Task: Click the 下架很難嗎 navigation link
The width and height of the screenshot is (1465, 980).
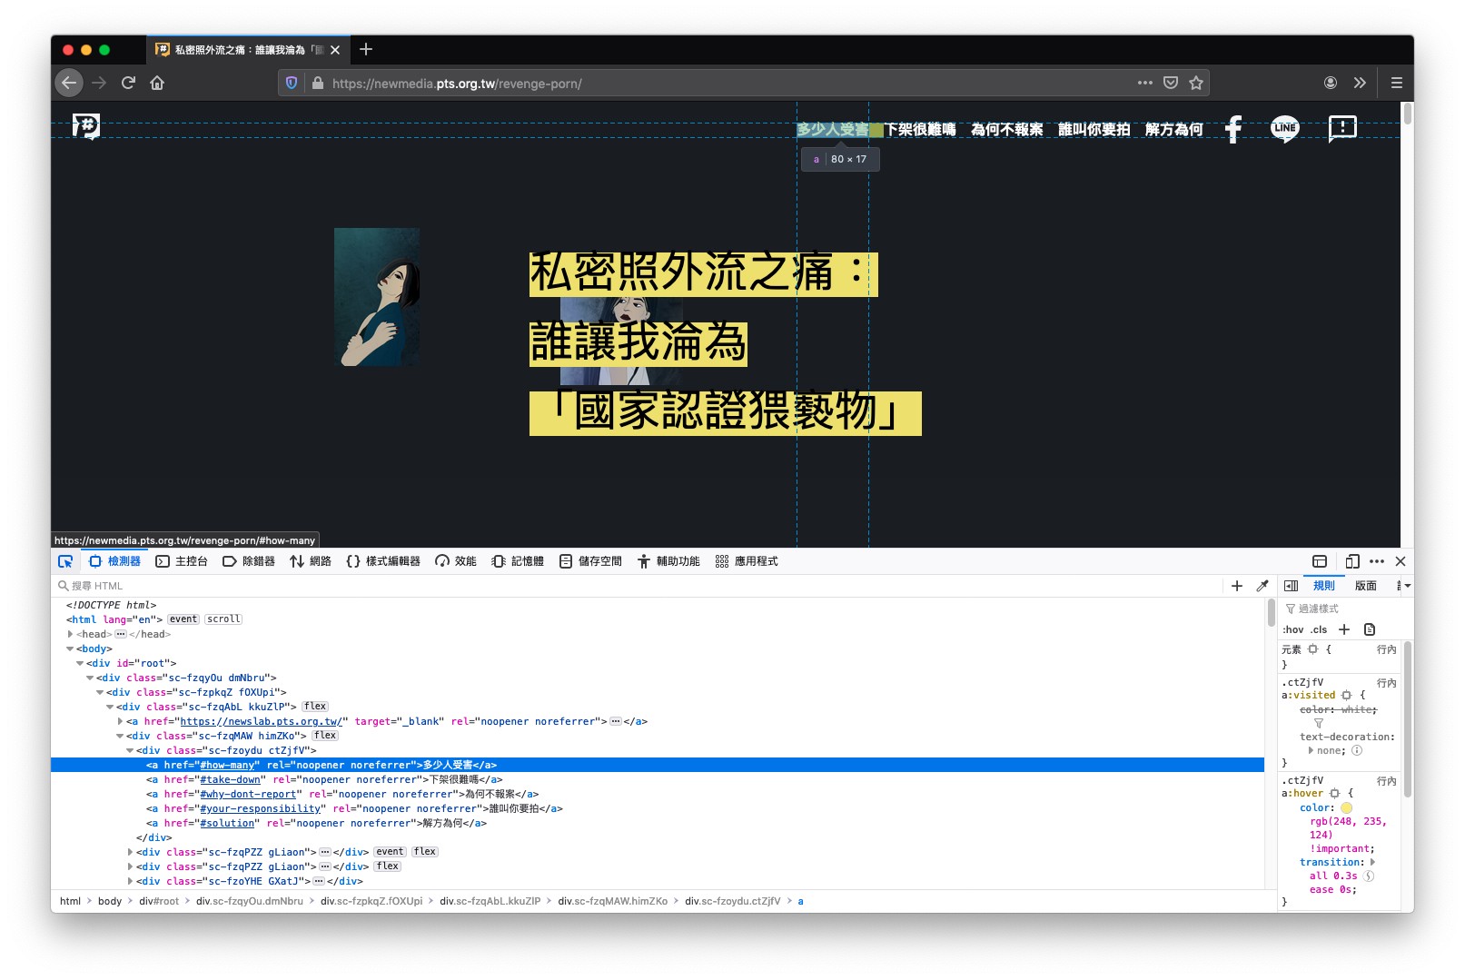Action: pos(920,129)
